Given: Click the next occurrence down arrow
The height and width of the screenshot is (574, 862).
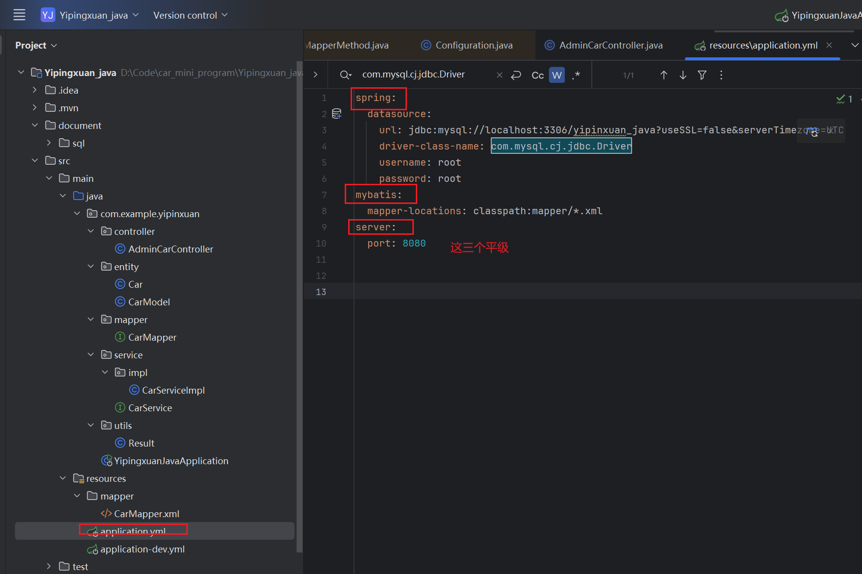Looking at the screenshot, I should coord(683,75).
